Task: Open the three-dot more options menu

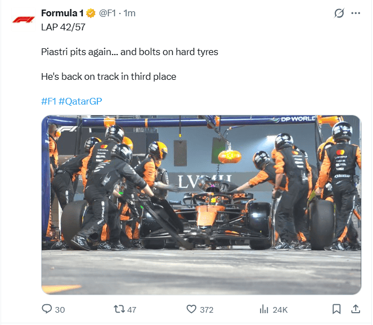Action: (x=356, y=13)
